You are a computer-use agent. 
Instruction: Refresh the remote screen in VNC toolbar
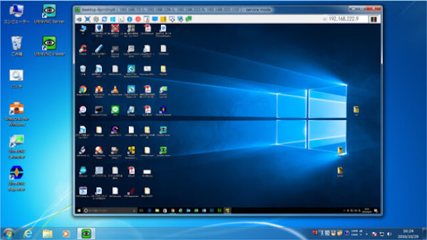click(104, 19)
